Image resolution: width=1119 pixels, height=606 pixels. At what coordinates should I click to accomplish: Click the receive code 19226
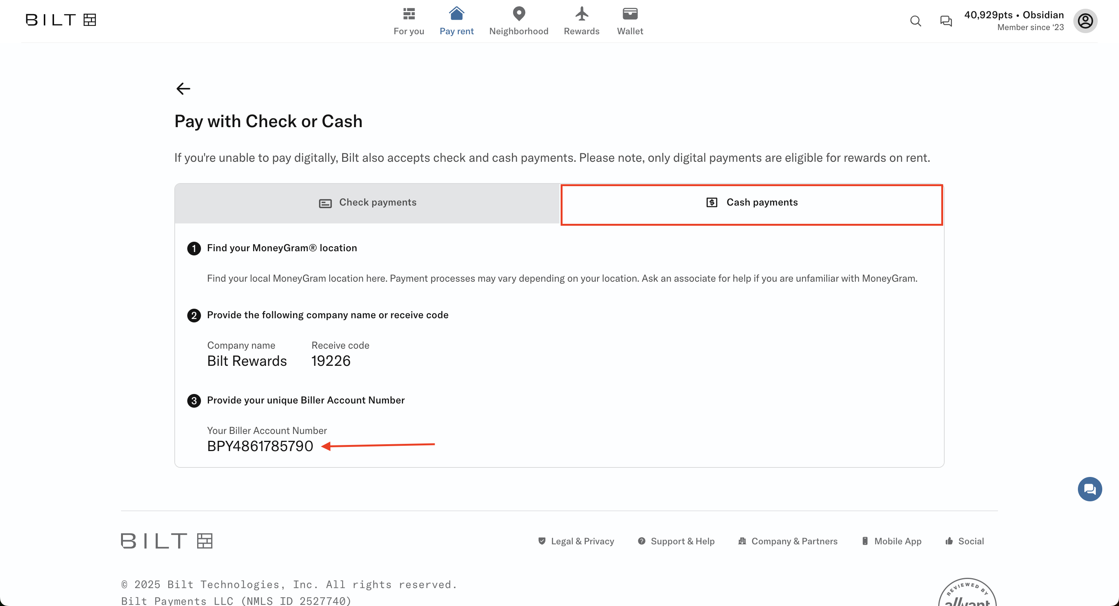[331, 360]
